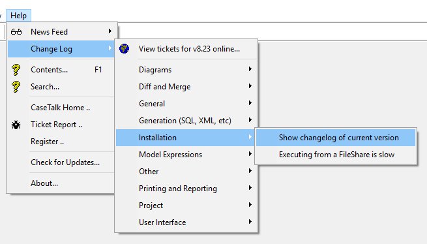Click the question mark icon beside Search
The image size is (427, 244).
[x=16, y=87]
